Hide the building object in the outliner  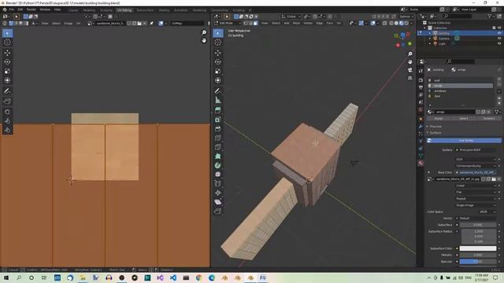click(499, 33)
